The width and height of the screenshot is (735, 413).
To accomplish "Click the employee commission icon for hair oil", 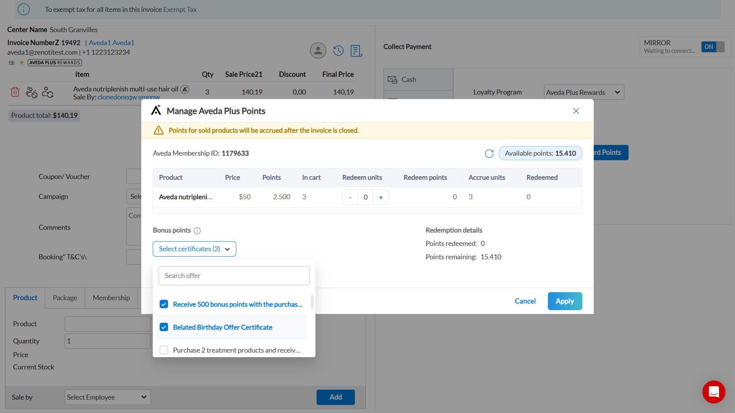I will (31, 92).
